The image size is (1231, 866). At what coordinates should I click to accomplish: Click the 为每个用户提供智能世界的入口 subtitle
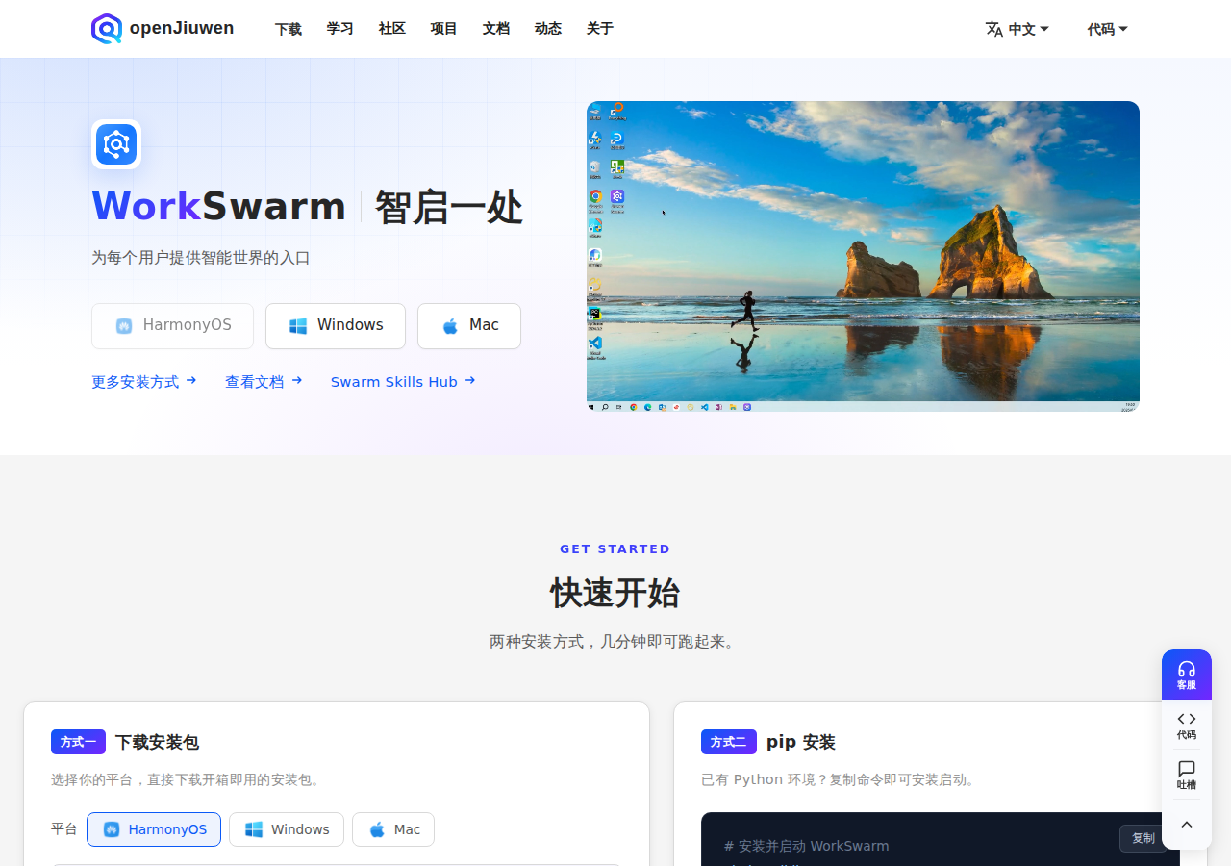(201, 258)
